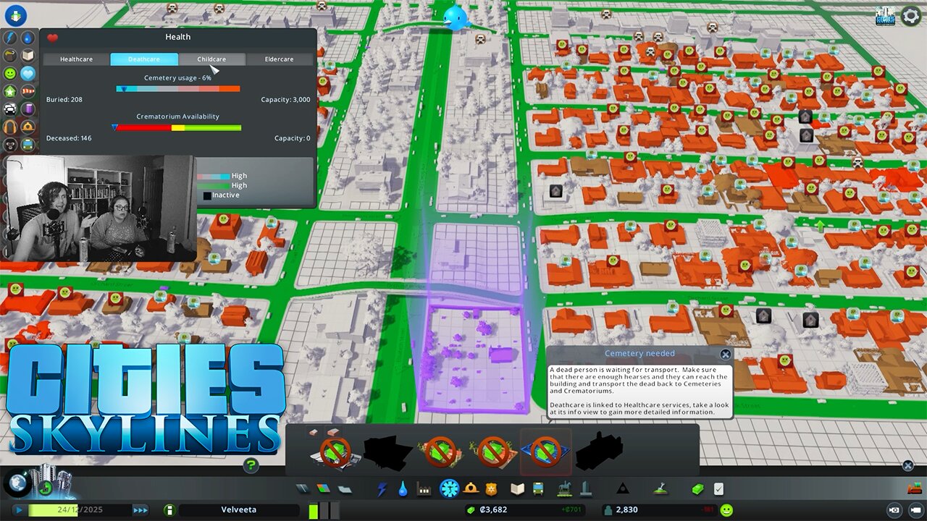Open the Economy money panel icon
The image size is (927, 521).
[697, 489]
